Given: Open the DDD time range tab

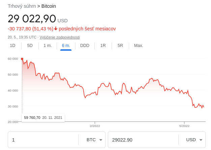Looking at the screenshot, I should (85, 46).
